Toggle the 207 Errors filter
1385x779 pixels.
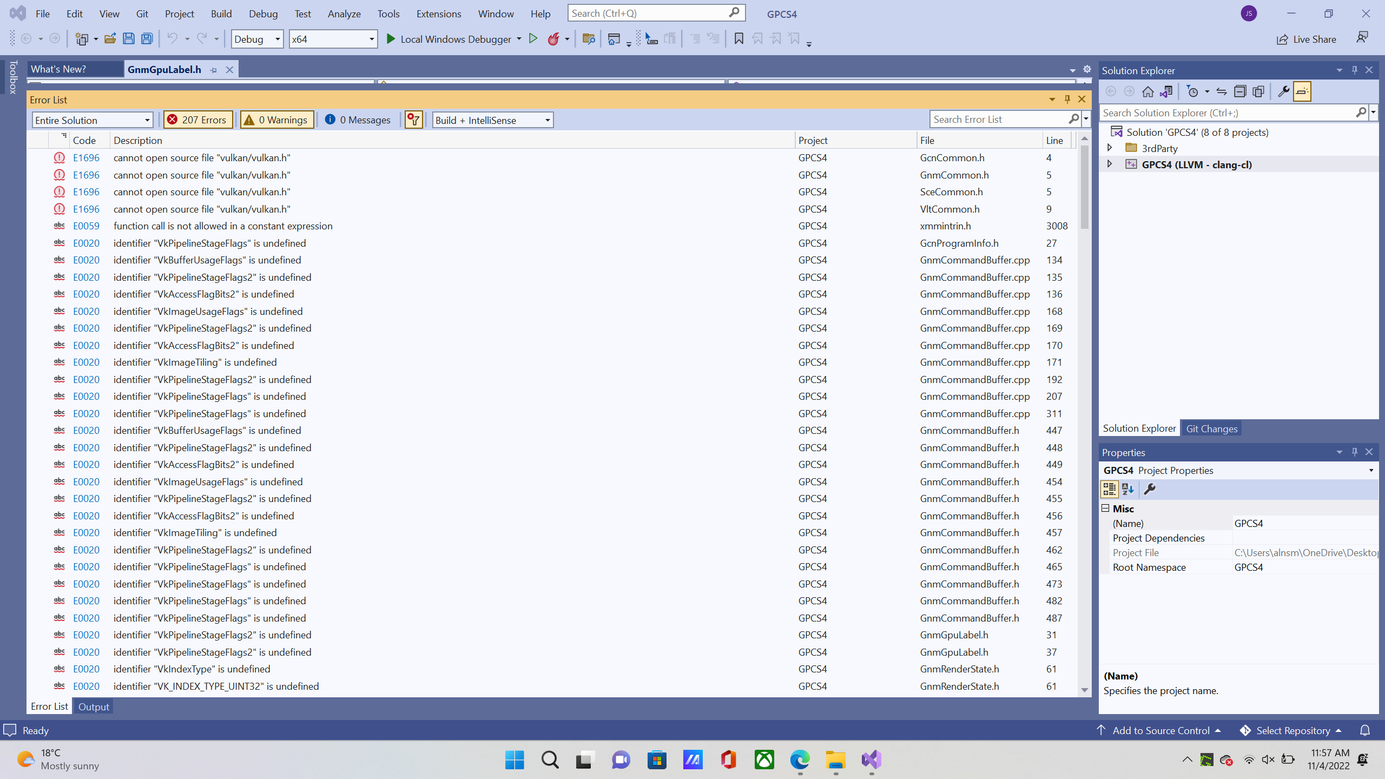pyautogui.click(x=197, y=120)
